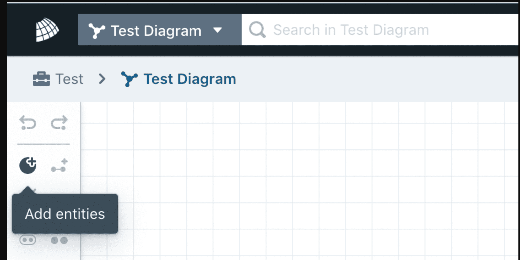Viewport: 520px width, 260px height.
Task: Click the breadcrumb chevron after Test
Action: [102, 79]
